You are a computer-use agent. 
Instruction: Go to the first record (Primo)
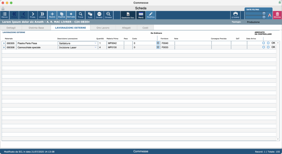coord(14,15)
